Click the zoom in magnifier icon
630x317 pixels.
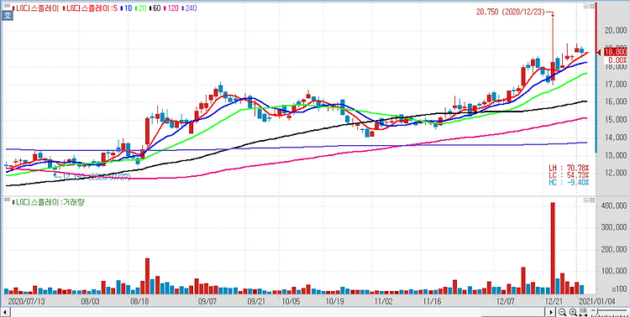573,312
